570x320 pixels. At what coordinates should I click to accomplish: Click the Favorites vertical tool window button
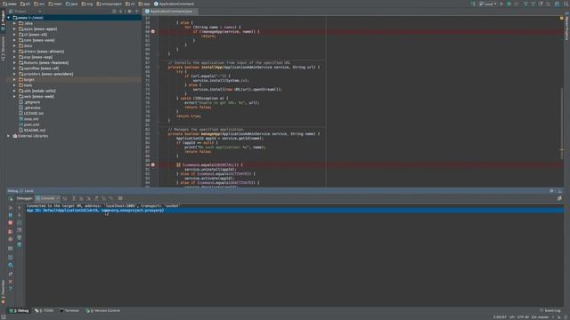3,292
